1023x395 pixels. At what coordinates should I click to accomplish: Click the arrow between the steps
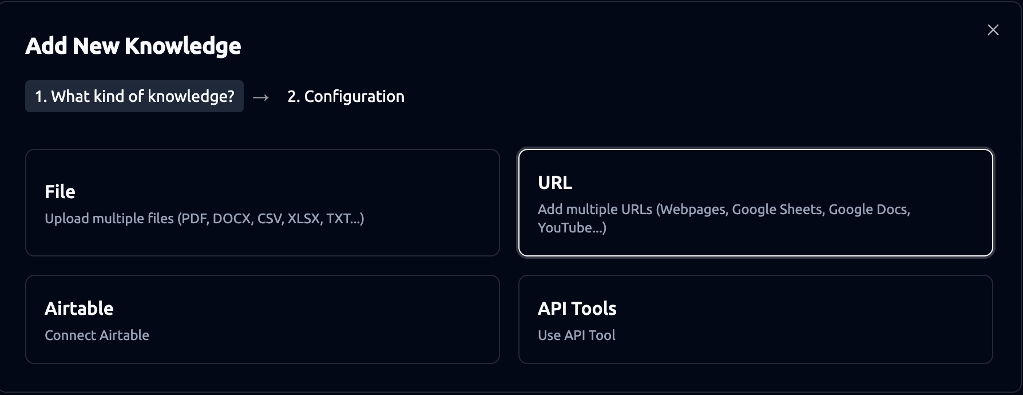261,97
